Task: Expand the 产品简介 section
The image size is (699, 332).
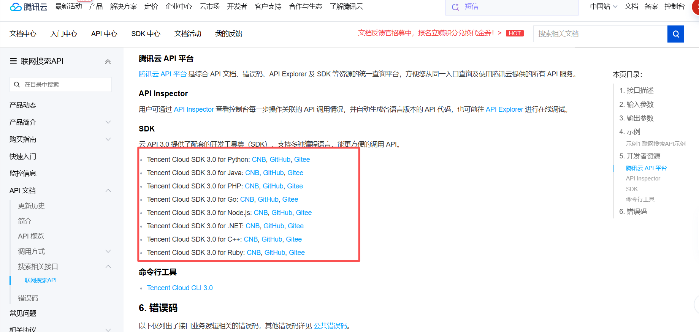Action: click(x=108, y=122)
